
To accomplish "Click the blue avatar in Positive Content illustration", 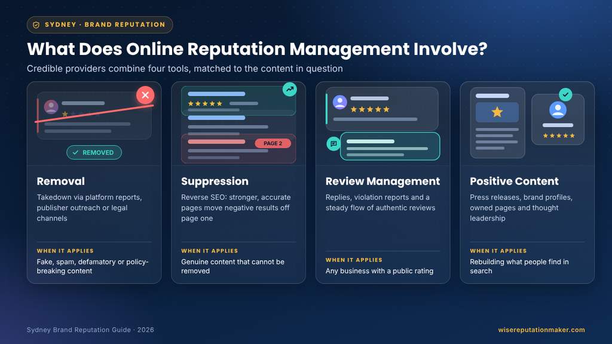I will click(558, 110).
